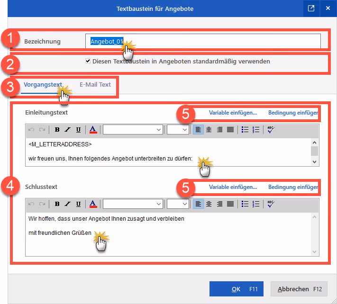Center align in Einleitungstext toolbar

pyautogui.click(x=209, y=130)
